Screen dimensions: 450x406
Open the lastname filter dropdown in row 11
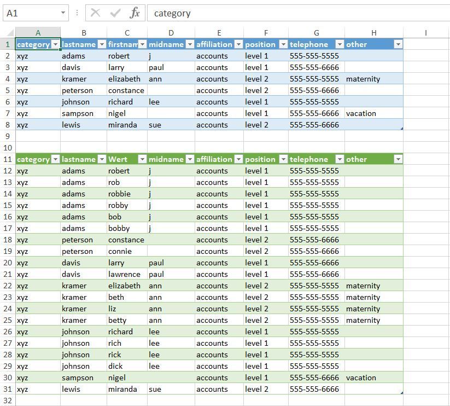[x=102, y=159]
